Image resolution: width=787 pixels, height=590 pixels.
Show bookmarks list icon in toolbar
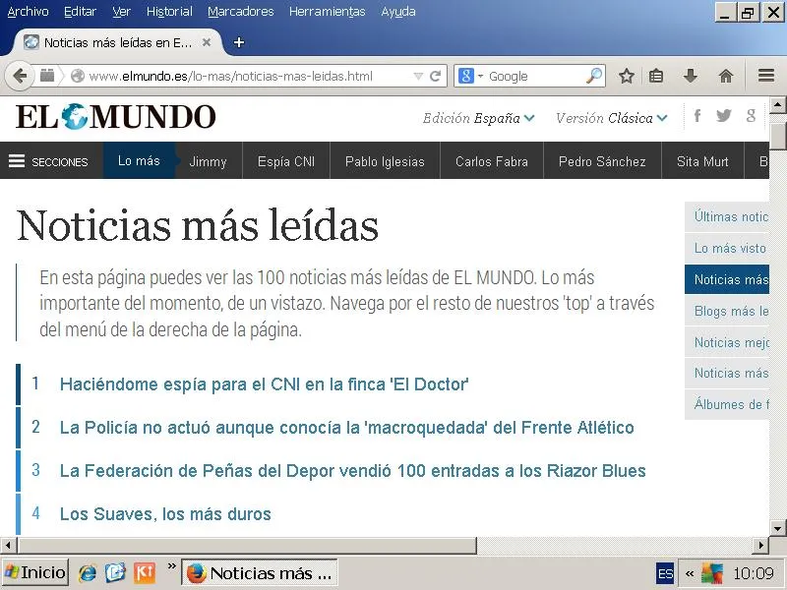click(656, 77)
